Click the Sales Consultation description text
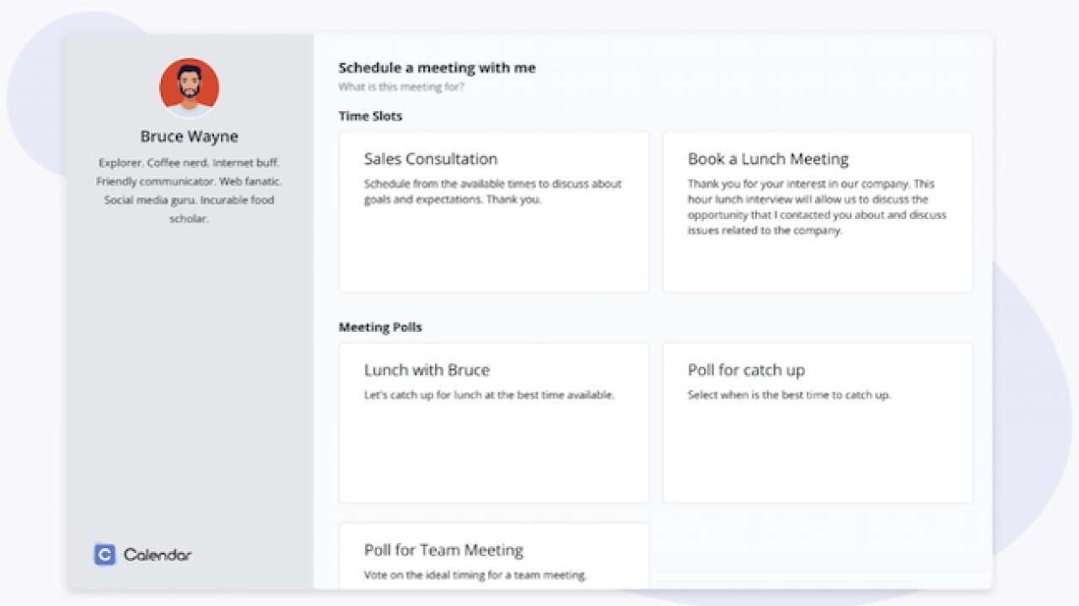Image resolution: width=1079 pixels, height=606 pixels. (492, 191)
